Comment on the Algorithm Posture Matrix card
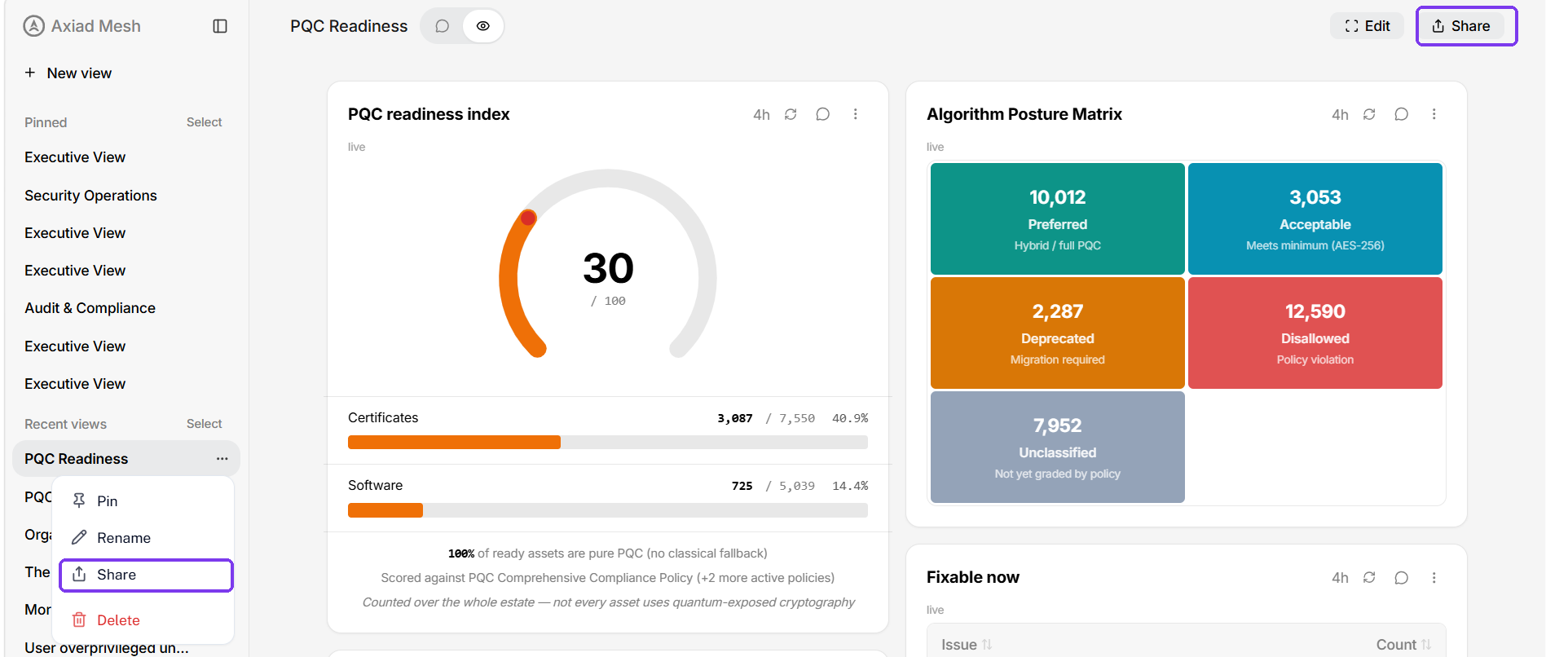This screenshot has height=657, width=1546. click(1402, 114)
